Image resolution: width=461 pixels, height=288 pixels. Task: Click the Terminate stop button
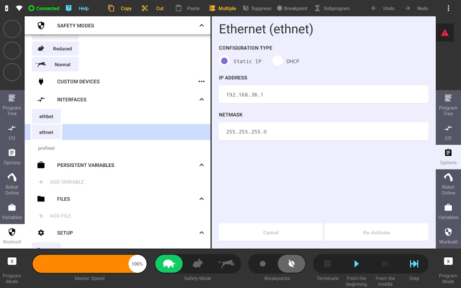pyautogui.click(x=328, y=264)
